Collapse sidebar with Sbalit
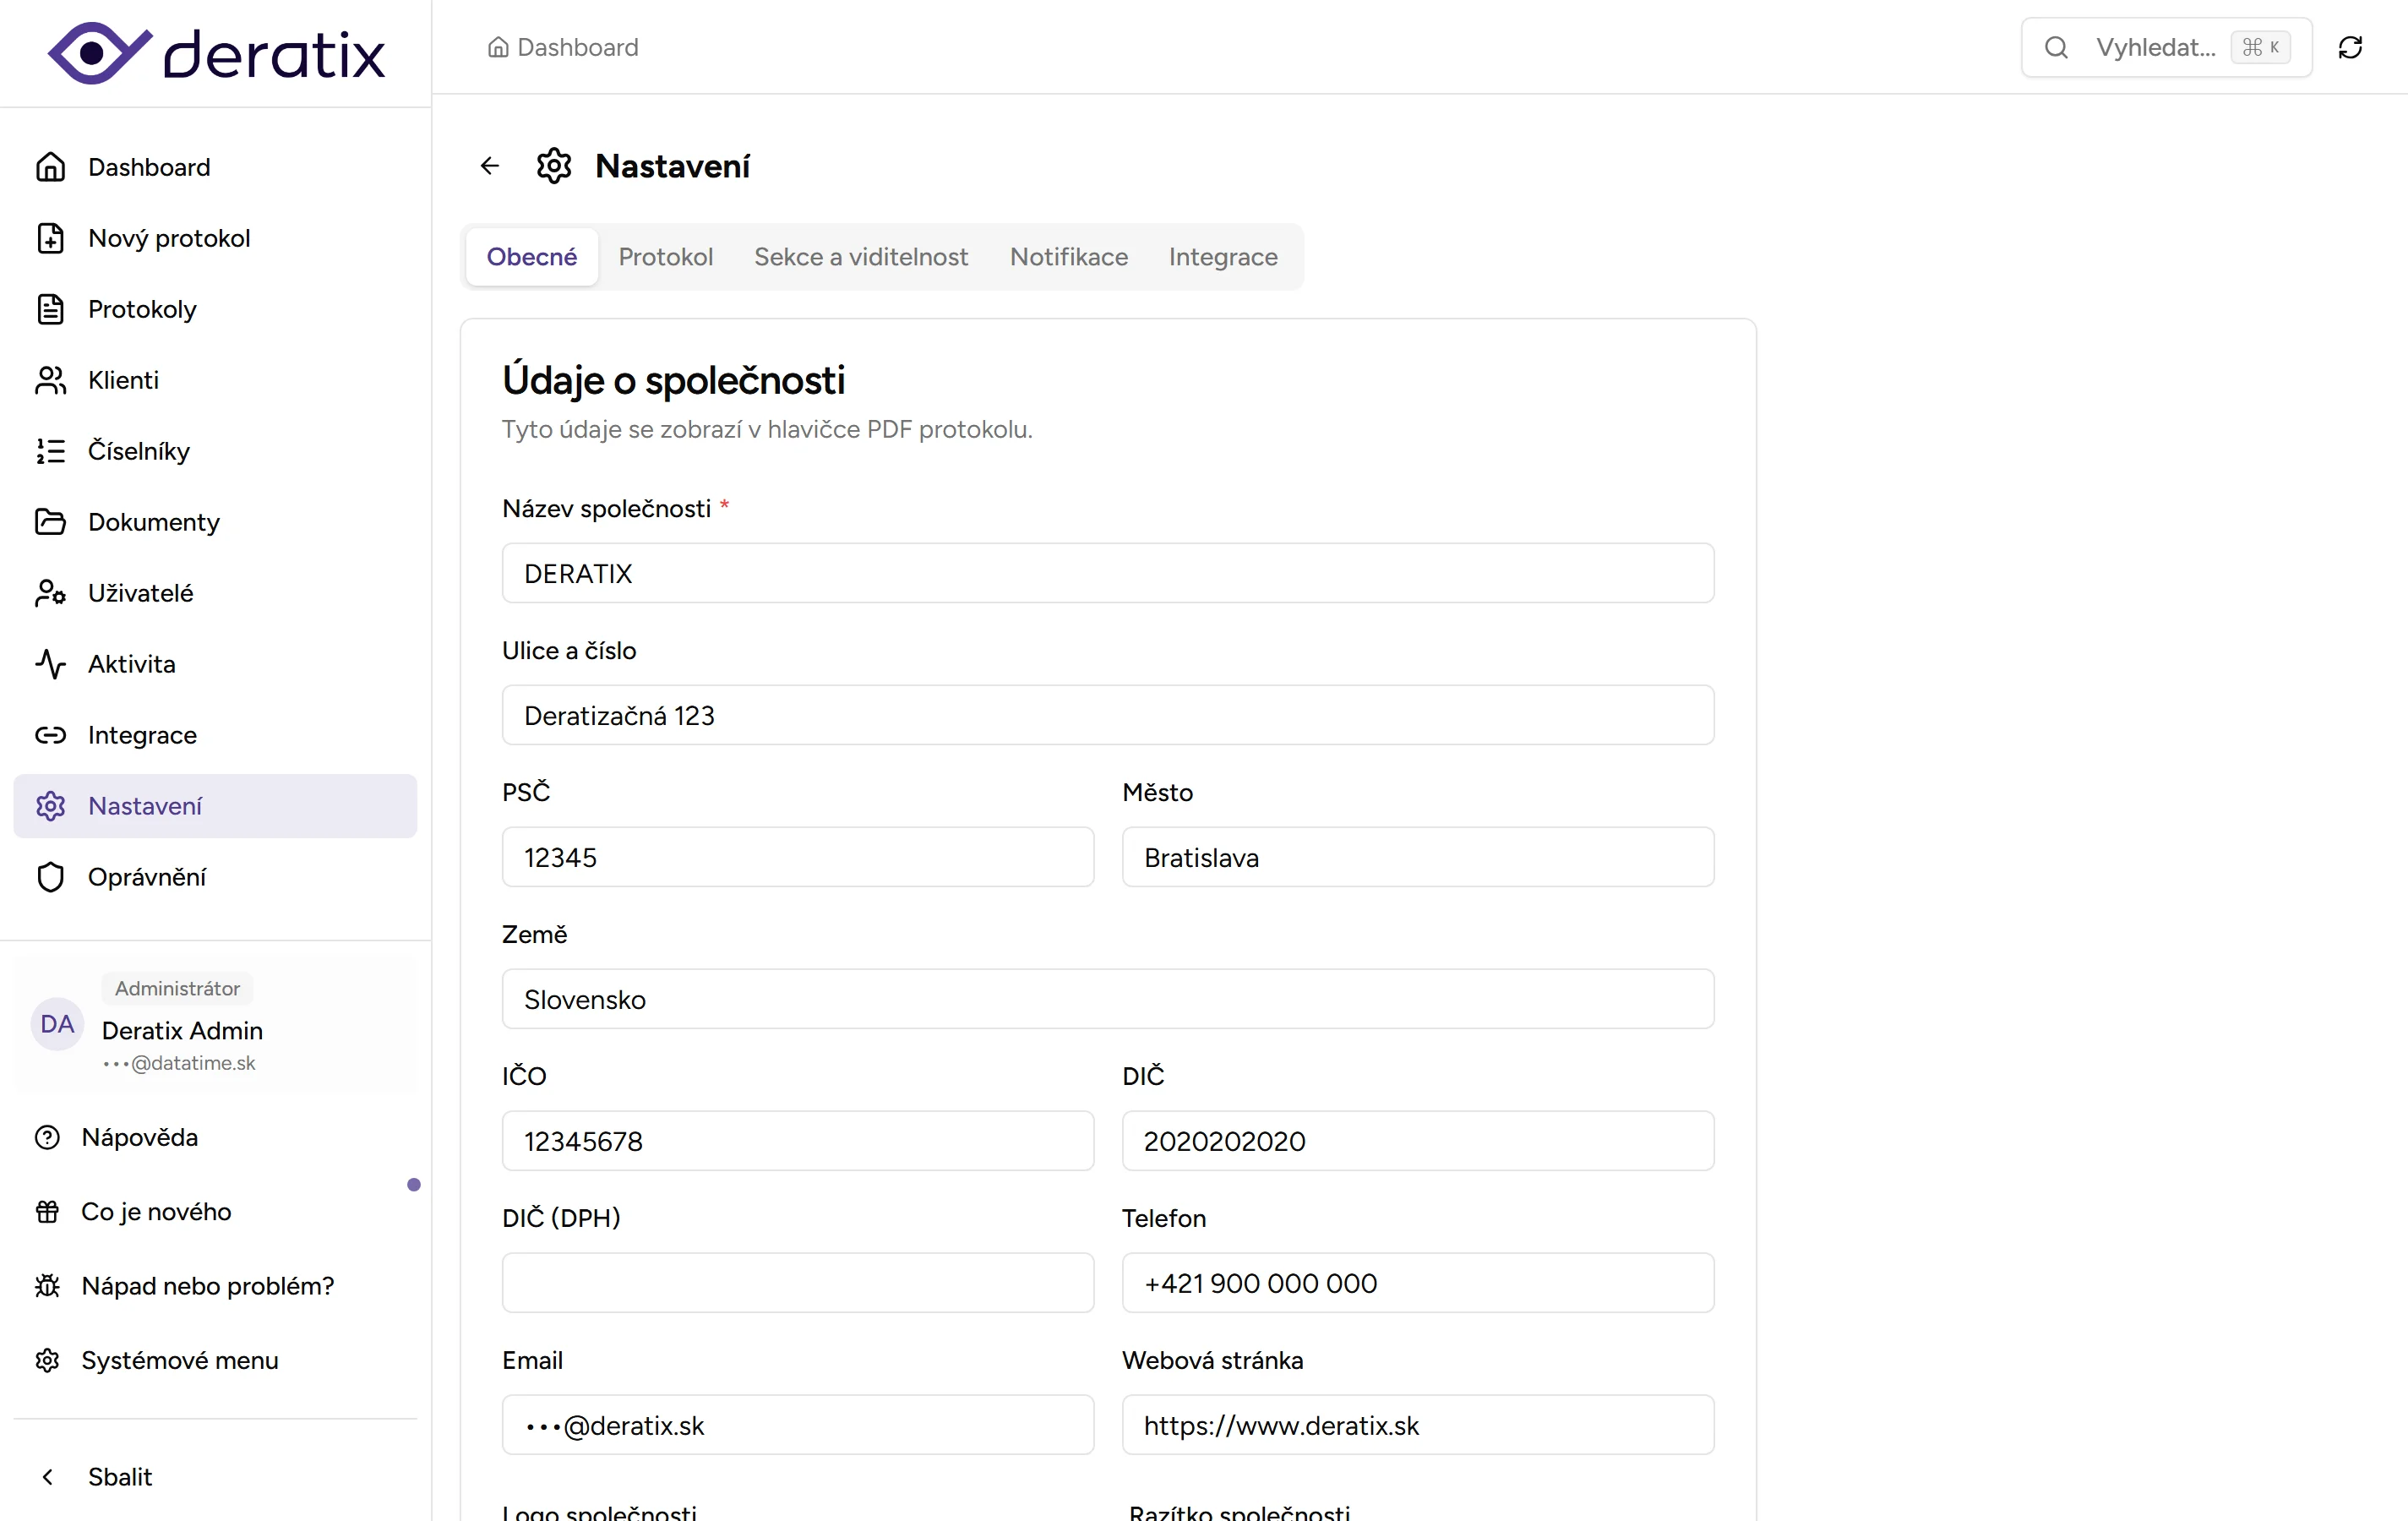2408x1521 pixels. pyautogui.click(x=119, y=1477)
